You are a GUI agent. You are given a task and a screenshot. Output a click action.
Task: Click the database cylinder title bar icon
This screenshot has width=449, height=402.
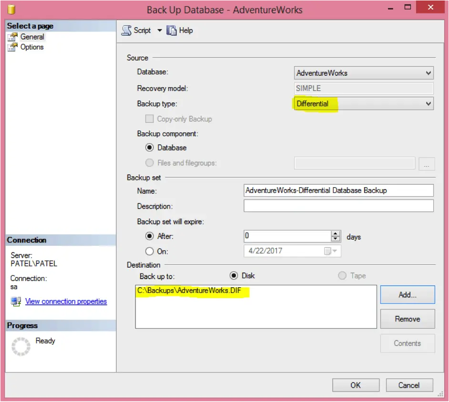11,10
